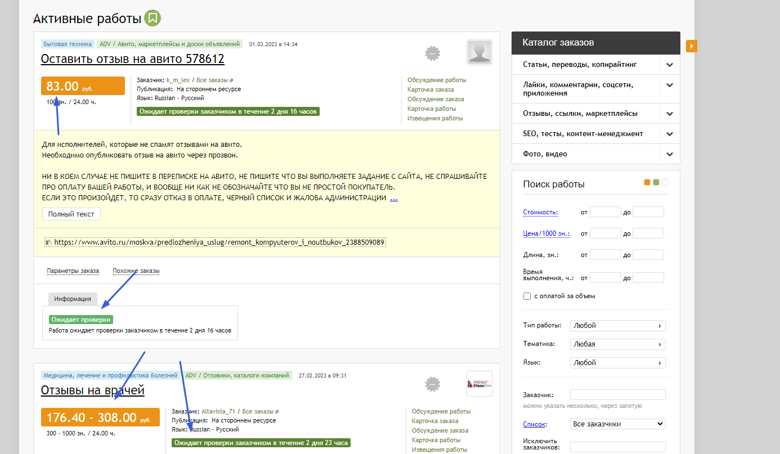Switch to the Информация tab

tap(73, 299)
